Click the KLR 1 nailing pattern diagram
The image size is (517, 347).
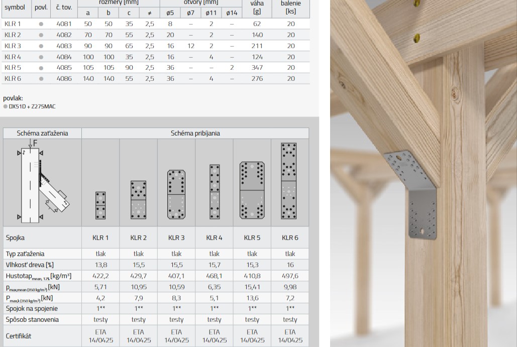100,205
